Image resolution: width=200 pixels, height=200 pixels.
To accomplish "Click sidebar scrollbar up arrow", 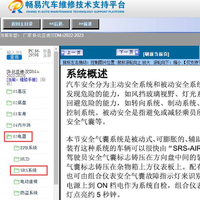I will [56, 49].
